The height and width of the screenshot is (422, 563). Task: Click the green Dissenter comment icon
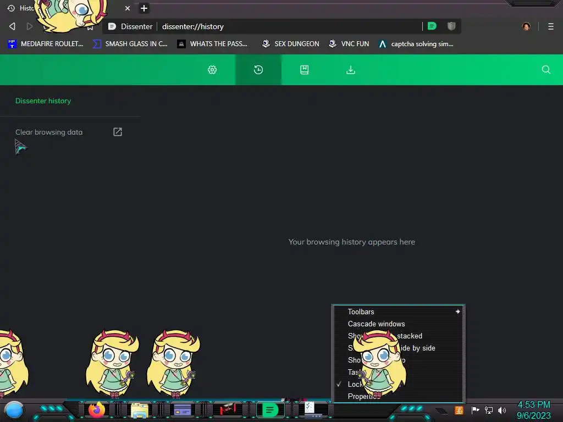click(x=432, y=26)
